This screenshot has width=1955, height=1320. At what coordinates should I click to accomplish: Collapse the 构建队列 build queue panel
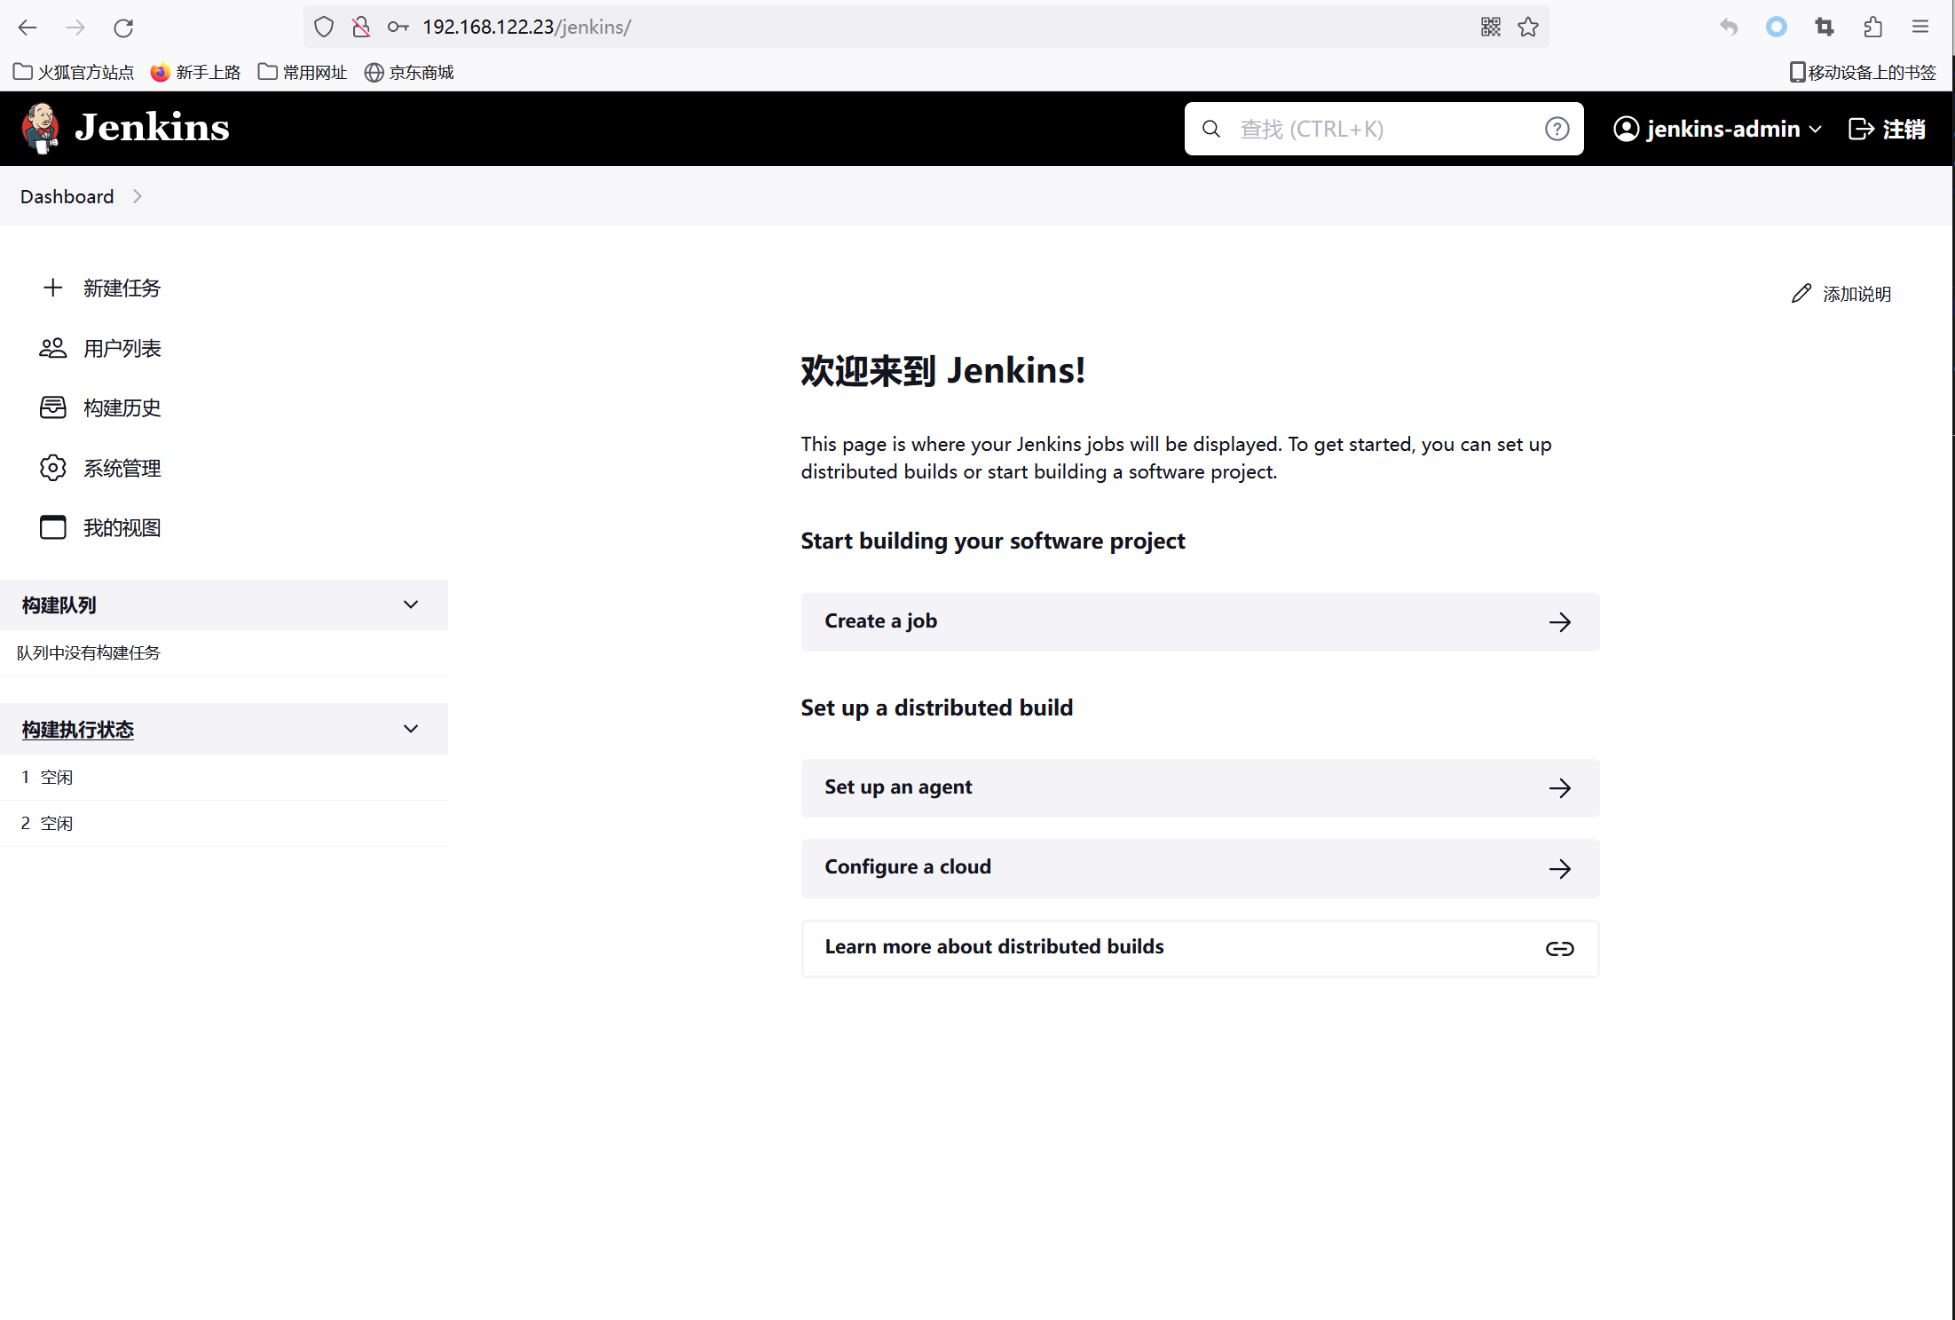click(411, 605)
